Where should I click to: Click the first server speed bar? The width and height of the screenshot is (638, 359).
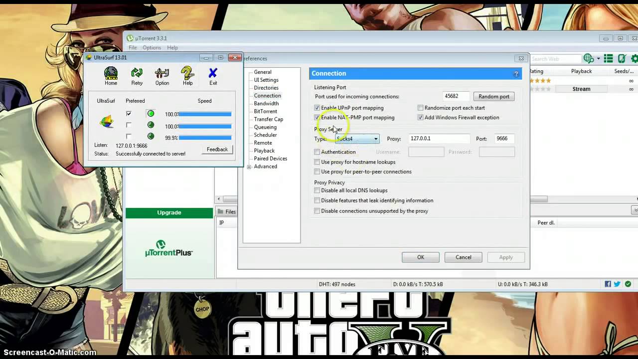[205, 114]
